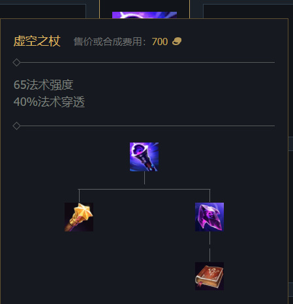Click the 售价或合成费用 label

(108, 42)
